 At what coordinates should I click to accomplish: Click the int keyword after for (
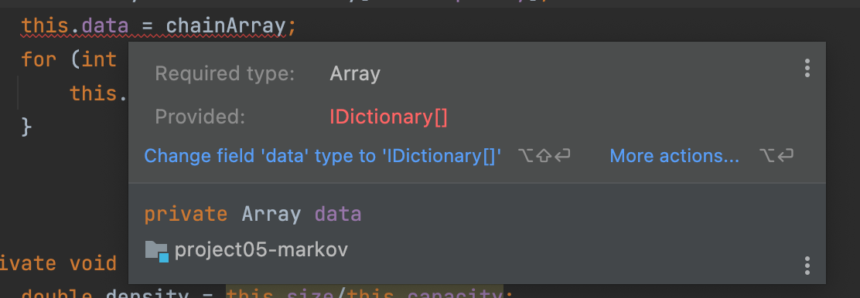(x=99, y=59)
